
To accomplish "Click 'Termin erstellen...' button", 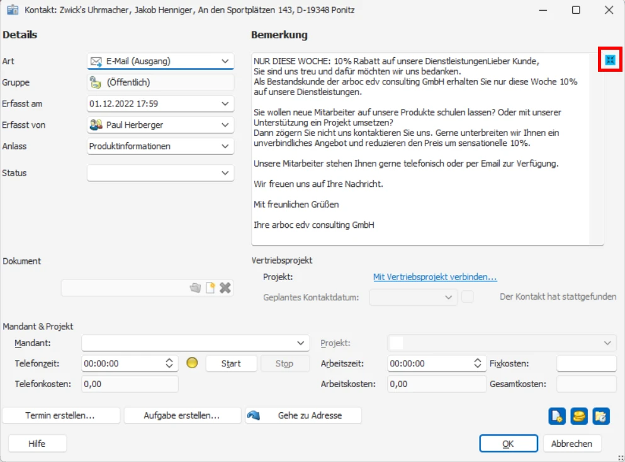I will tap(60, 415).
